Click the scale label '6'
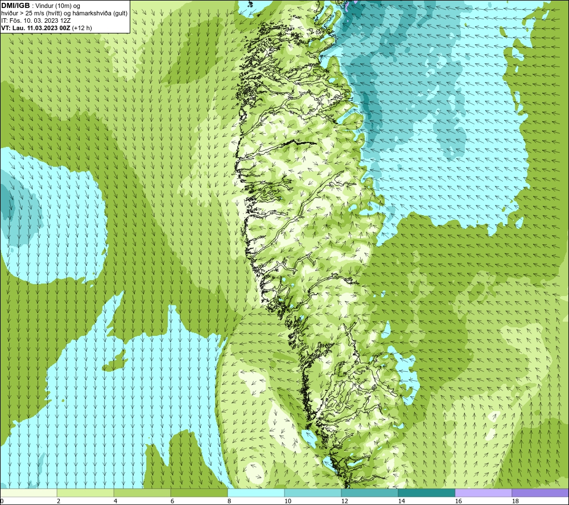The width and height of the screenshot is (569, 505). [x=172, y=502]
